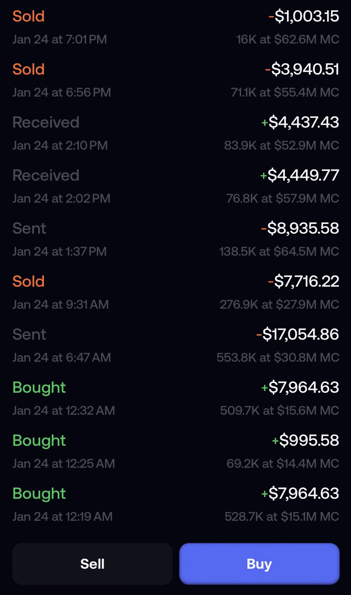This screenshot has height=595, width=351.
Task: Click the "16K at $62.6M MC" detail
Action: [x=288, y=39]
